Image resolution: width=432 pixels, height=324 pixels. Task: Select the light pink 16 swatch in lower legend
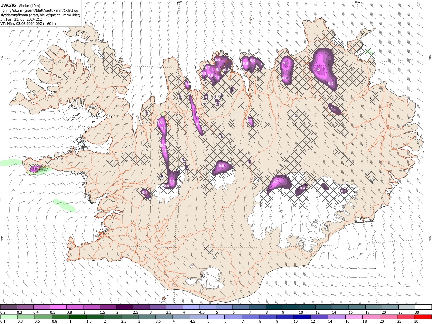tap(354, 317)
